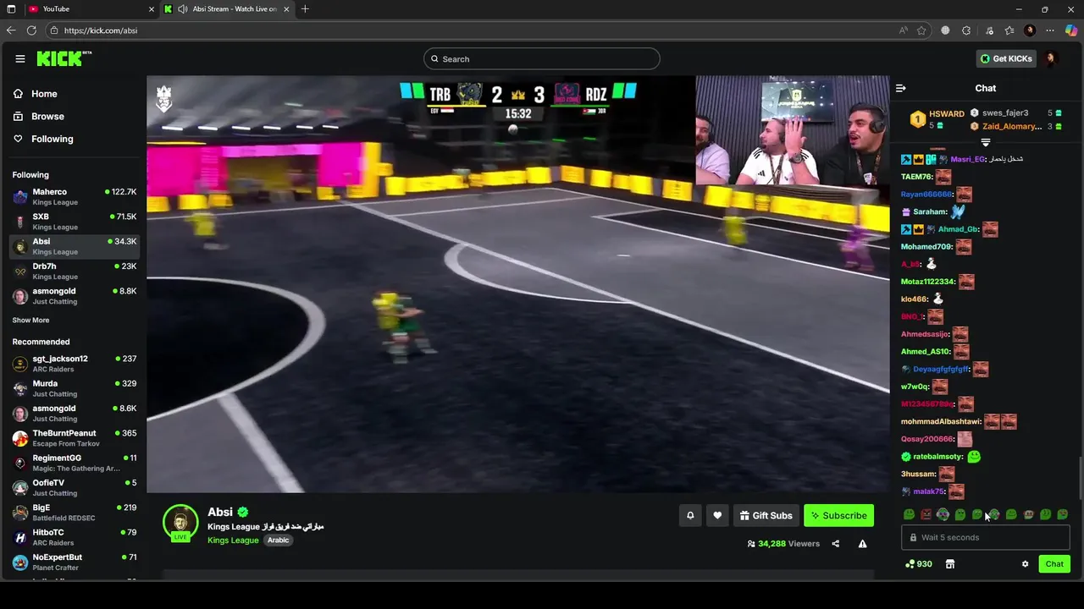Screen dimensions: 1084x609
Task: Add page to Edge favorites star
Action: point(921,30)
